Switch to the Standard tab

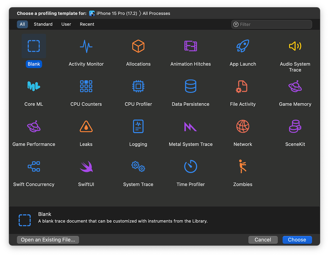43,24
